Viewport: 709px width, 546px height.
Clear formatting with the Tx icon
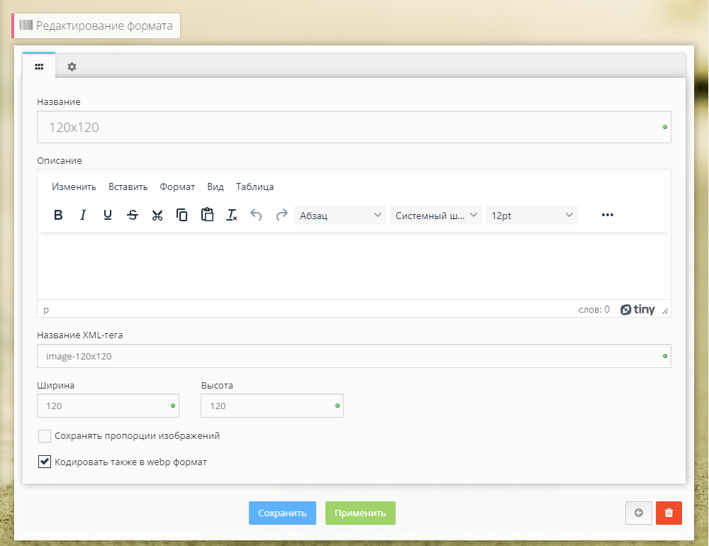(x=232, y=216)
